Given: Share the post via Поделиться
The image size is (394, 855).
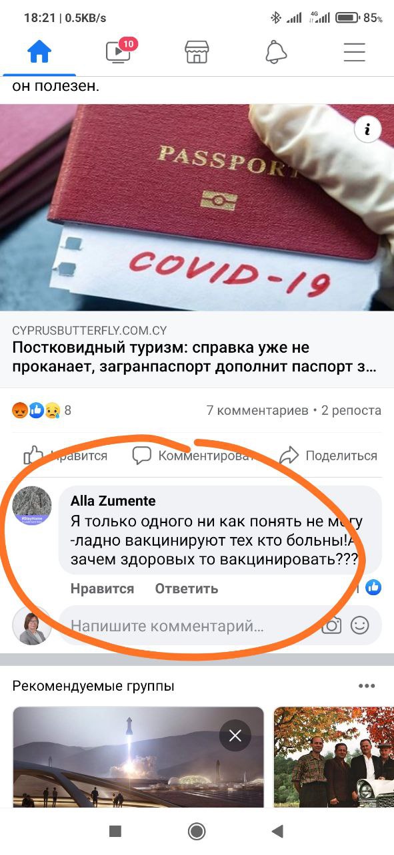Looking at the screenshot, I should coord(328,456).
